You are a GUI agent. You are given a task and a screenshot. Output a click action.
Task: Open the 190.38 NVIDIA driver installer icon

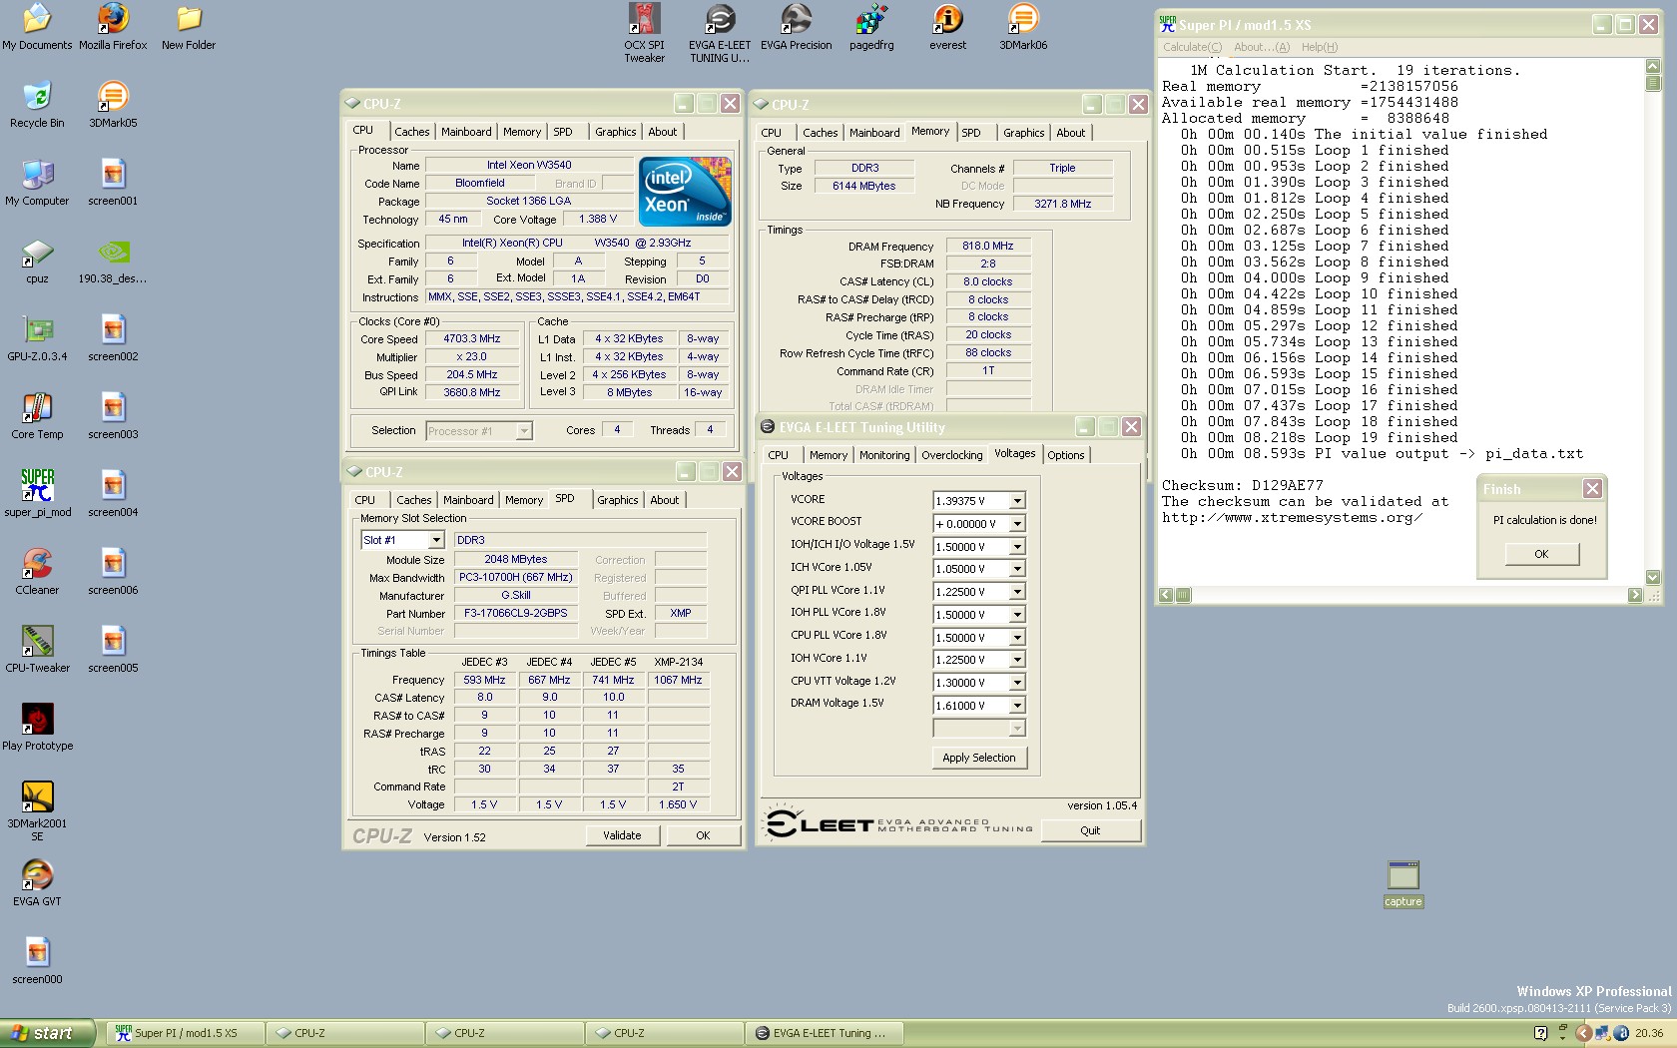click(113, 261)
